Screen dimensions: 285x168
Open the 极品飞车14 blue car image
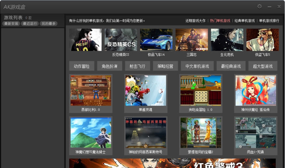pyautogui.click(x=156, y=40)
